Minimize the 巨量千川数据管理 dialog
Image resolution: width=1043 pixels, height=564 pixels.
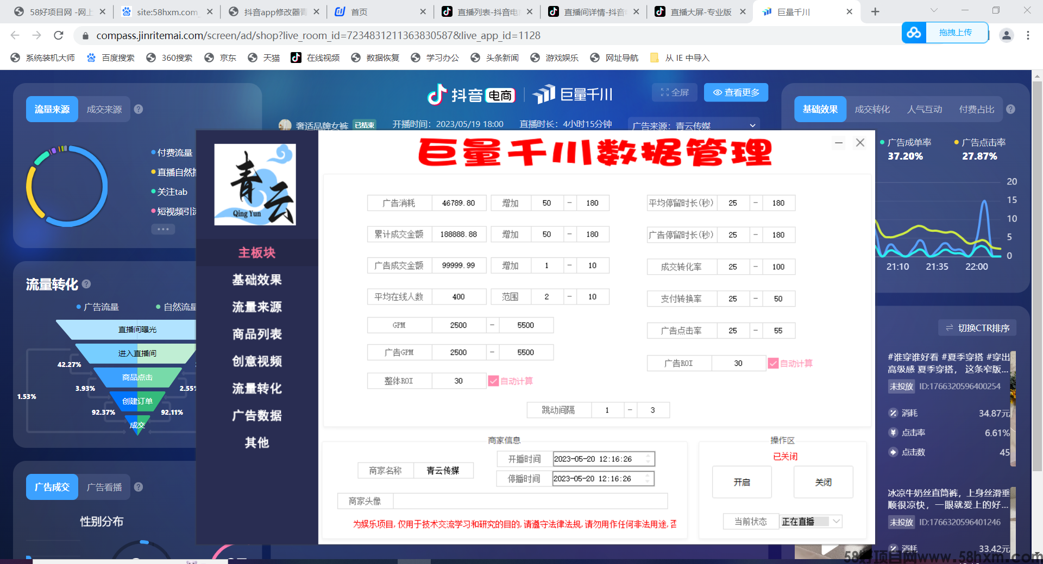pos(839,143)
